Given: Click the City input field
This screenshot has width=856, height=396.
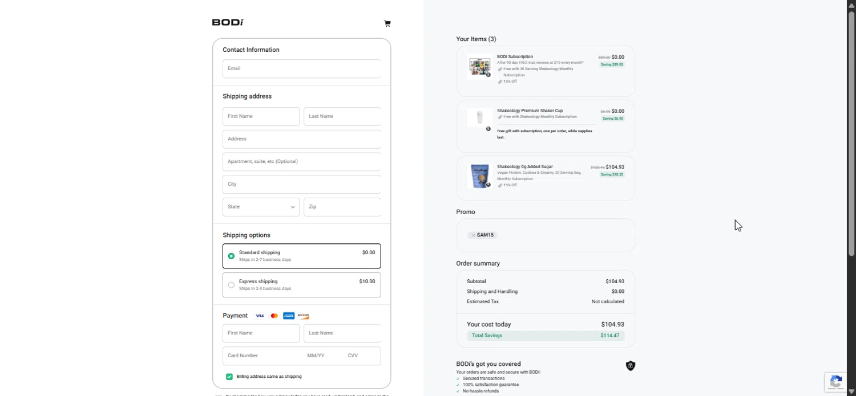Looking at the screenshot, I should [302, 184].
